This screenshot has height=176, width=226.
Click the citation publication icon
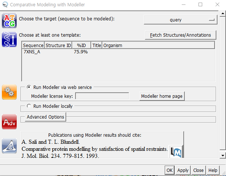coord(9,146)
